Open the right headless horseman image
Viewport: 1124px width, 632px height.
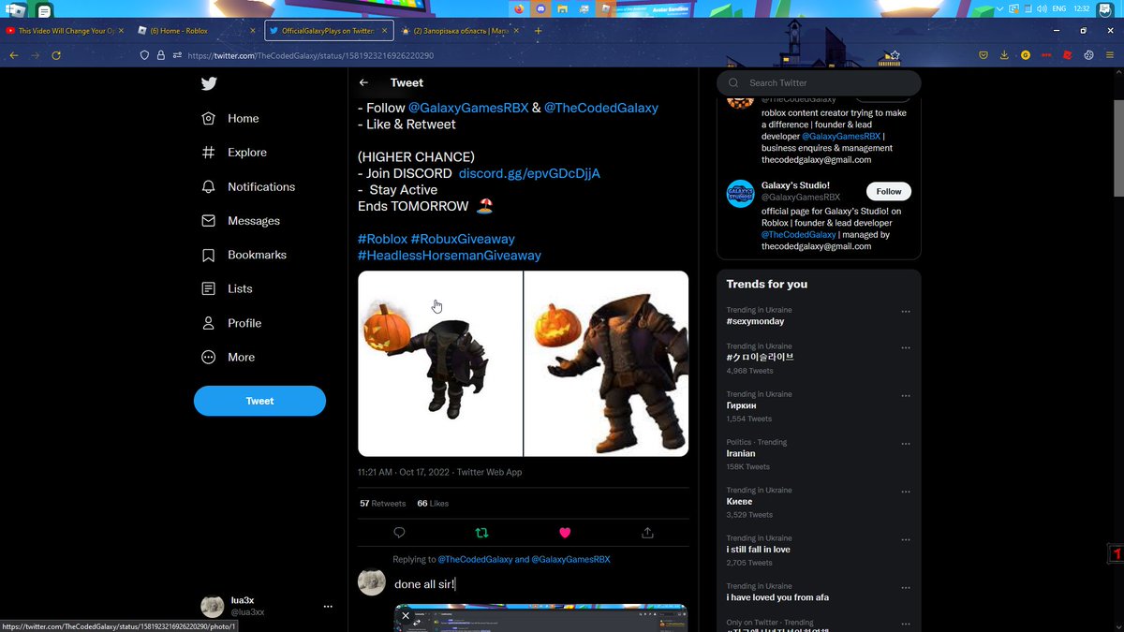pyautogui.click(x=606, y=363)
